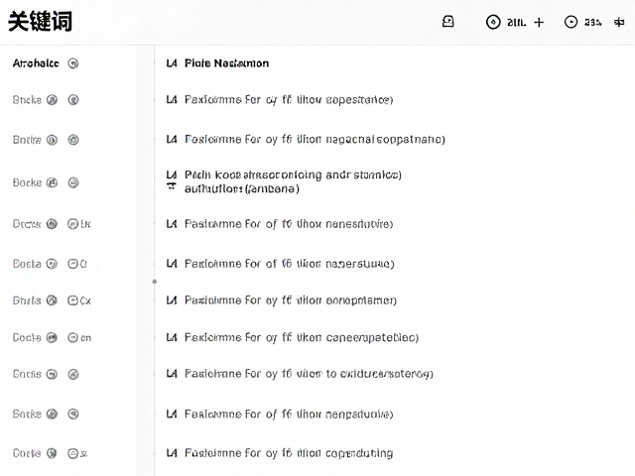Open the entry ending in "nenpadtuole)"
Viewport: 635px width, 476px height.
[289, 415]
